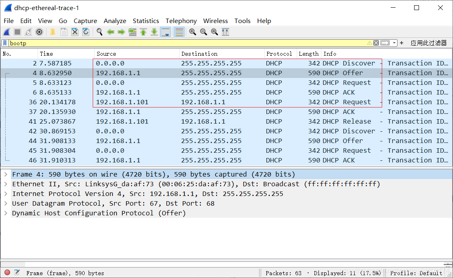The height and width of the screenshot is (278, 453).
Task: Sort by Length column header
Action: coord(309,54)
